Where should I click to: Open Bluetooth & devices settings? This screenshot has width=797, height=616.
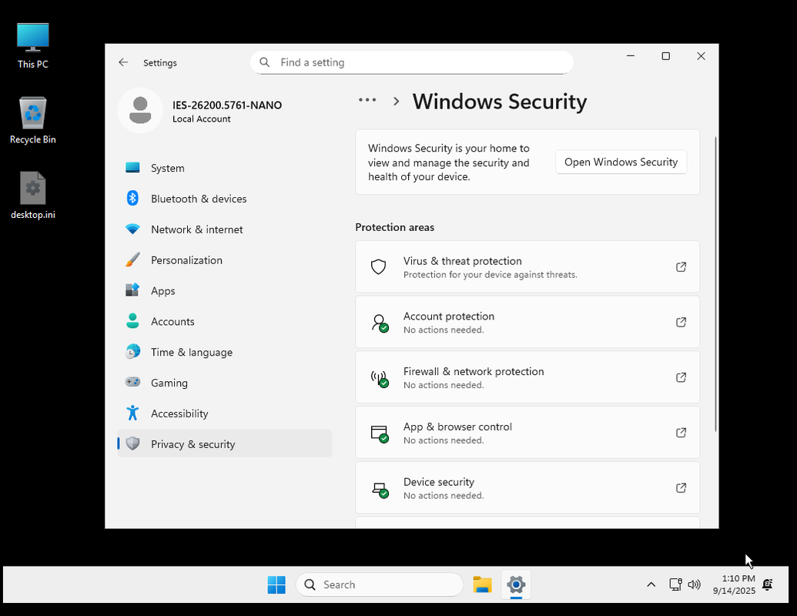224,199
